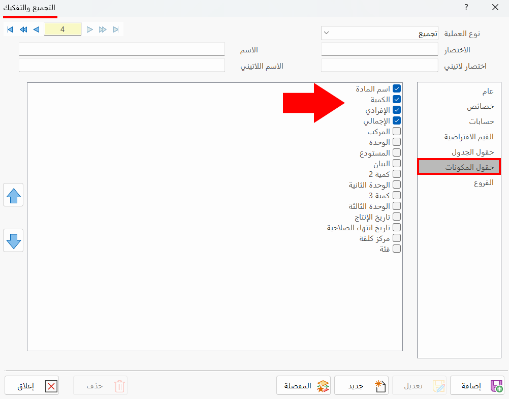Uncheck the الإفرادي checkbox

[x=397, y=110]
